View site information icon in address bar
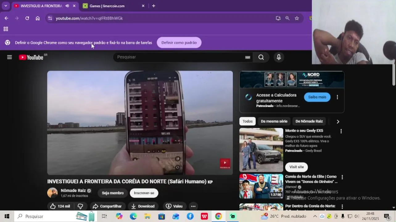396x222 pixels. click(50, 18)
